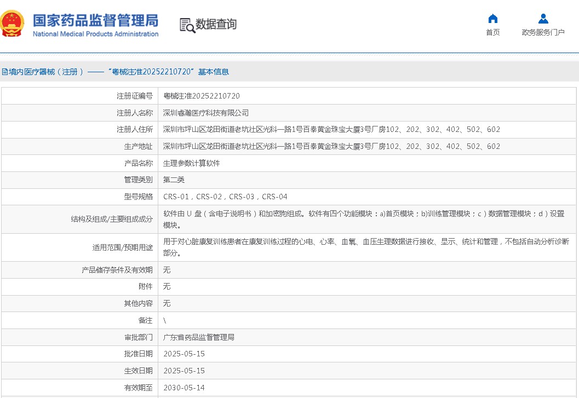The width and height of the screenshot is (579, 398).
Task: Click the 批准日期 value 2025-05-15
Action: click(184, 354)
